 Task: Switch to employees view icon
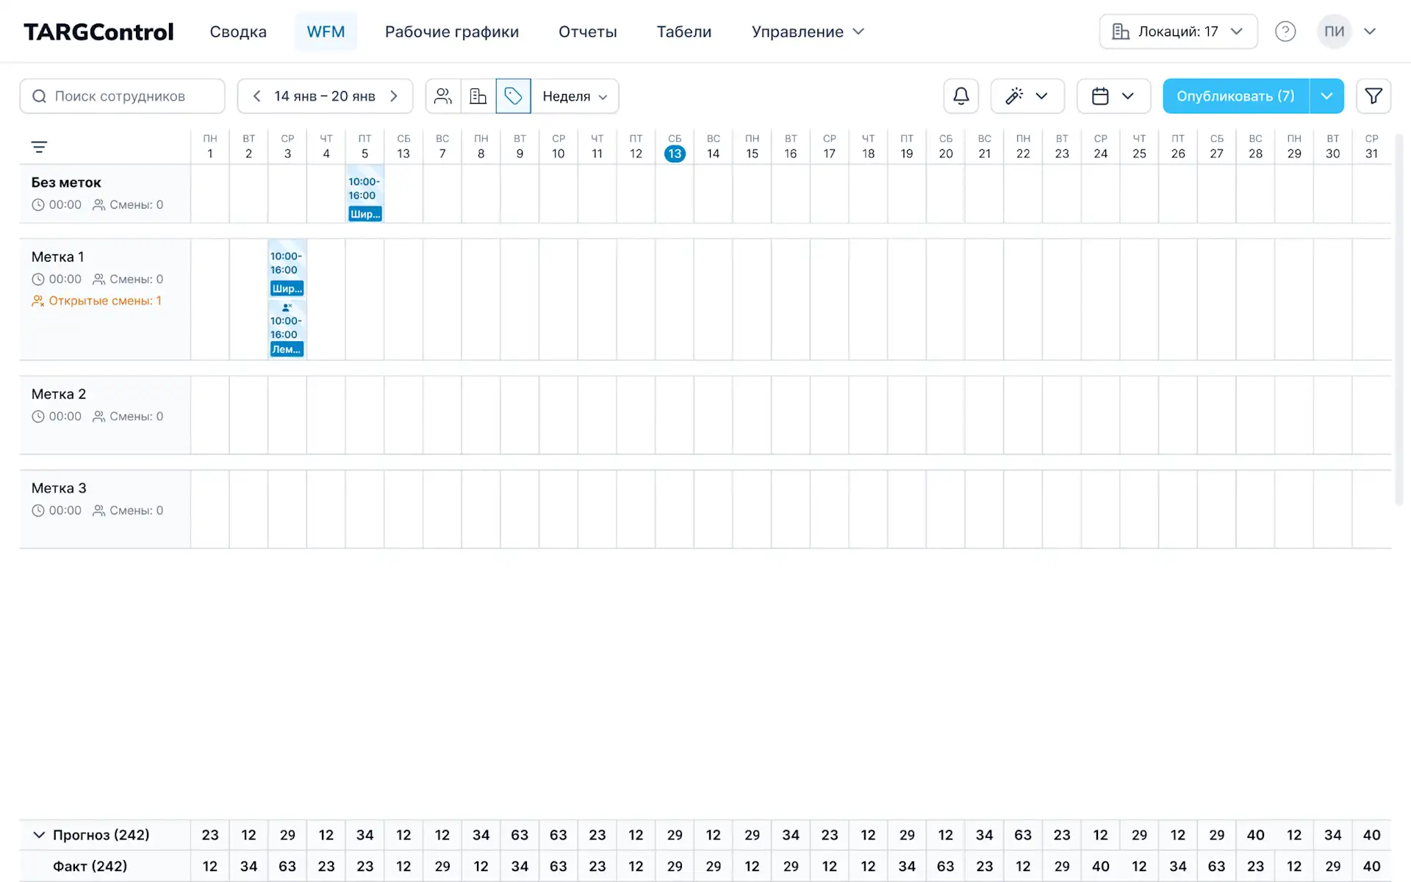[442, 96]
